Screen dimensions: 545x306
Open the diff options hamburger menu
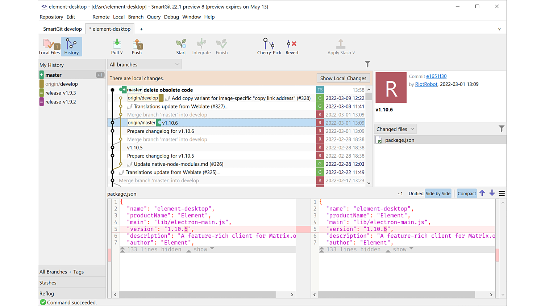pyautogui.click(x=502, y=193)
